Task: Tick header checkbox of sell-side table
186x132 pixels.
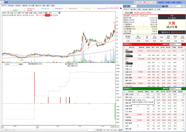Action: [124, 92]
